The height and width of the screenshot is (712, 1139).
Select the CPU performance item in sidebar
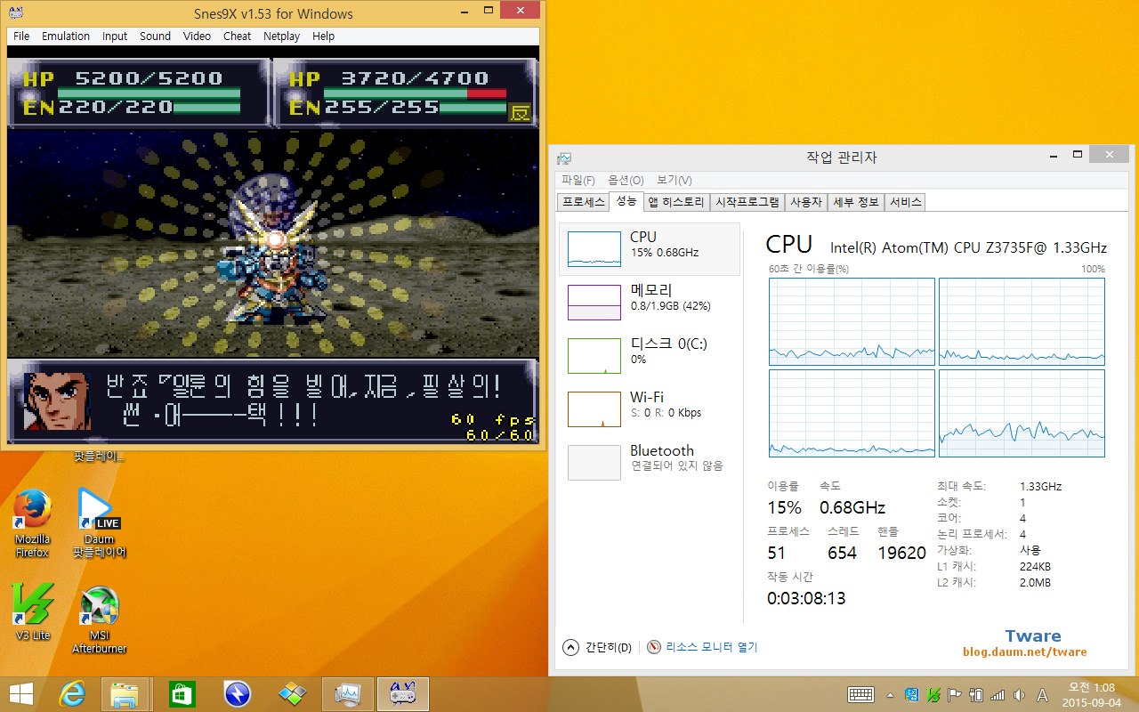coord(650,249)
